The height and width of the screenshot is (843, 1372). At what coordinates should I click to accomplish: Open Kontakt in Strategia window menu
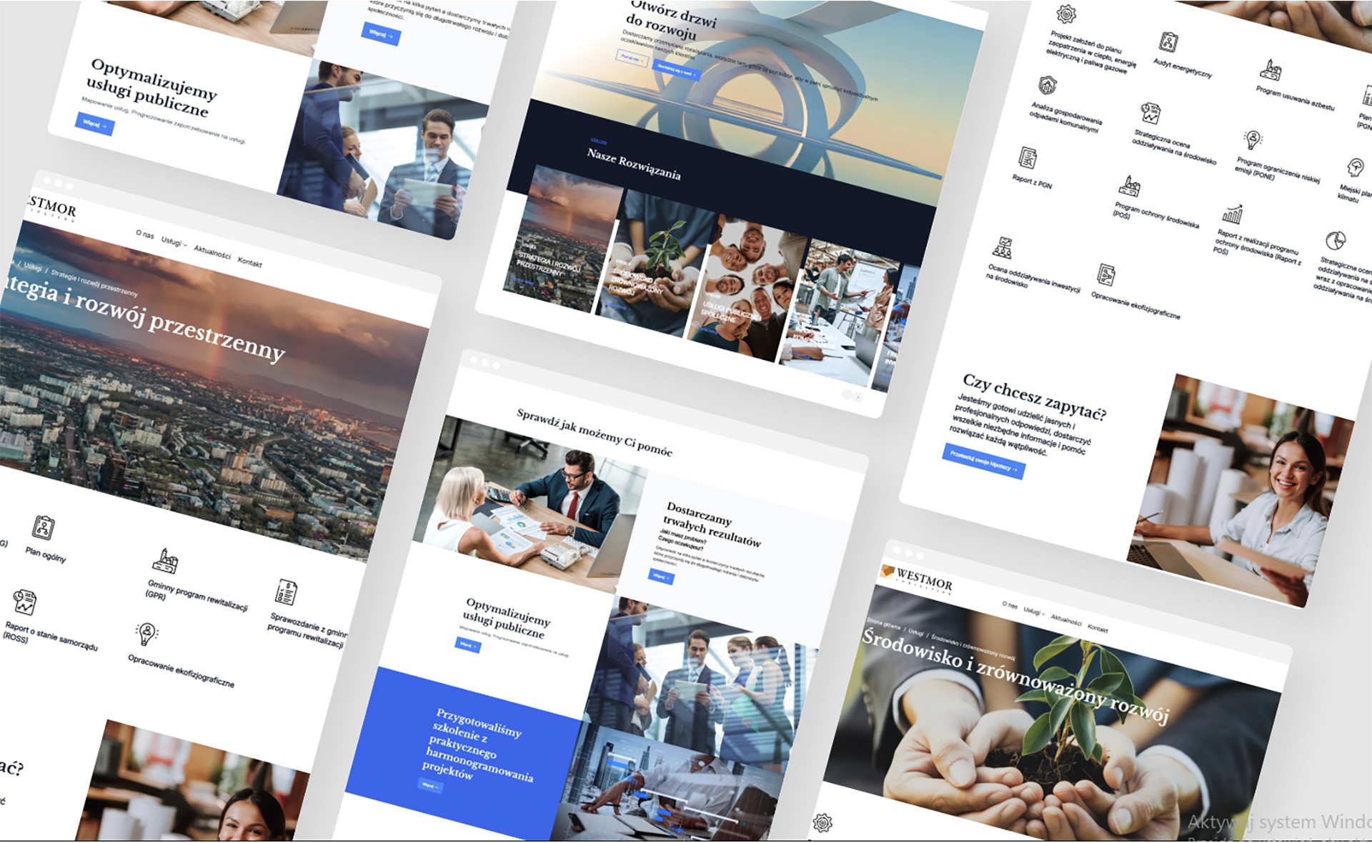(x=250, y=262)
